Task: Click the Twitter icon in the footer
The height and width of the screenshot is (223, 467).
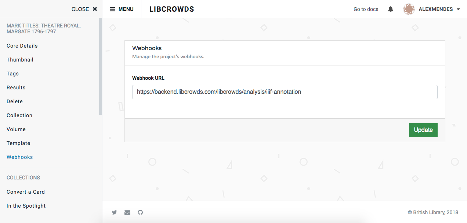Action: 114,212
